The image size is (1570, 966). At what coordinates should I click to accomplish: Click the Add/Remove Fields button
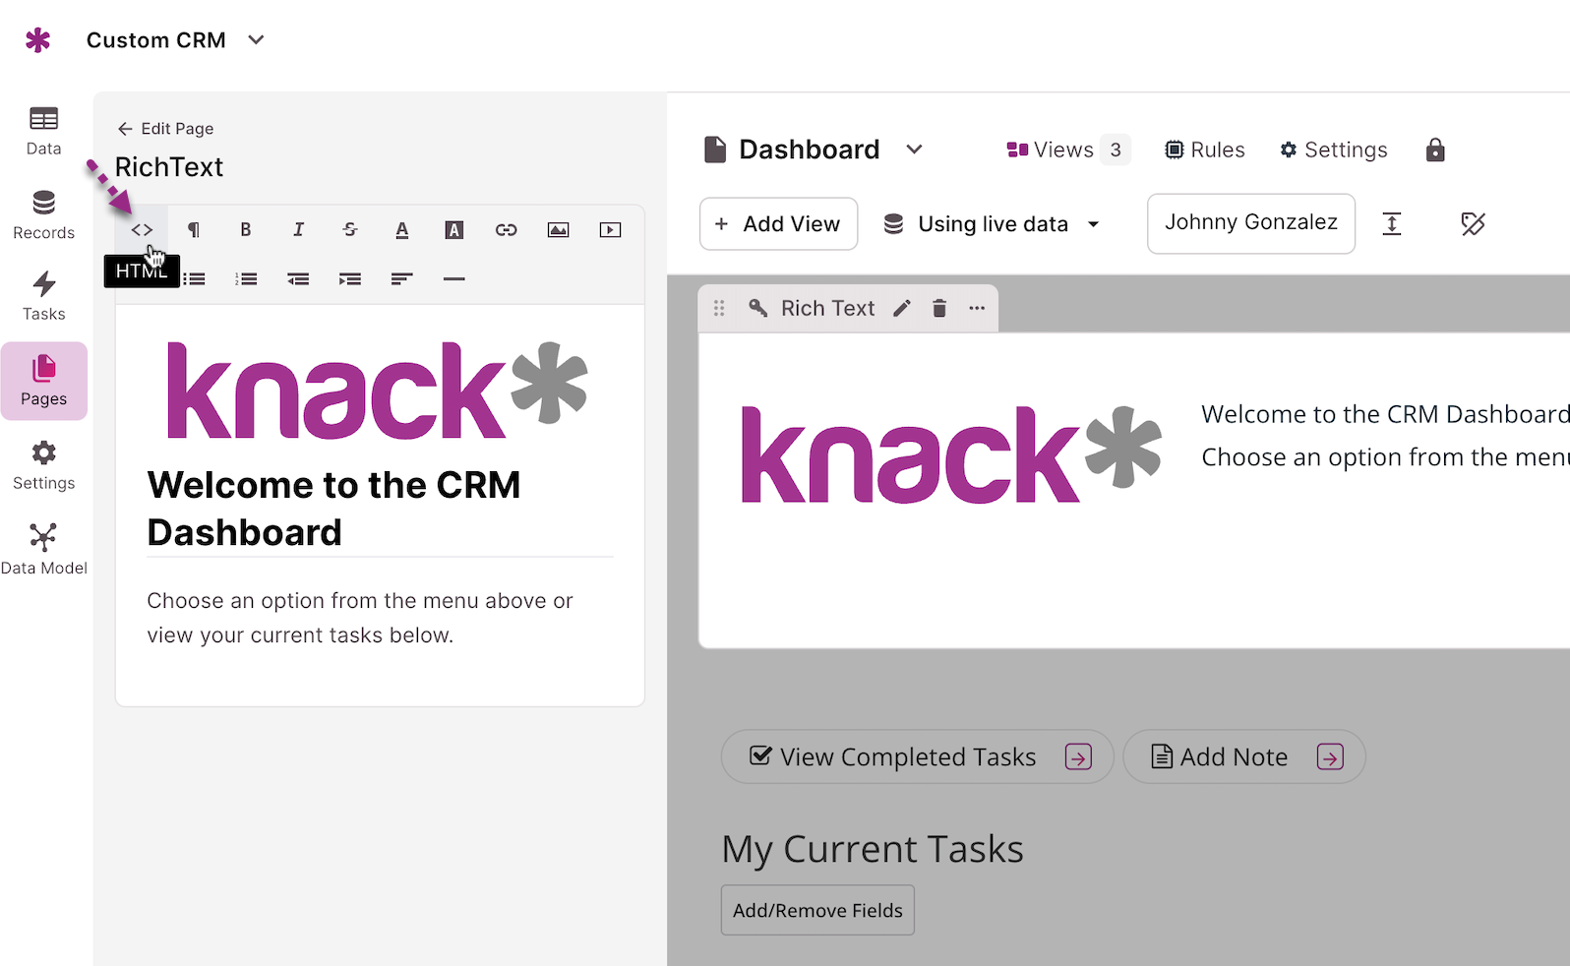click(817, 910)
